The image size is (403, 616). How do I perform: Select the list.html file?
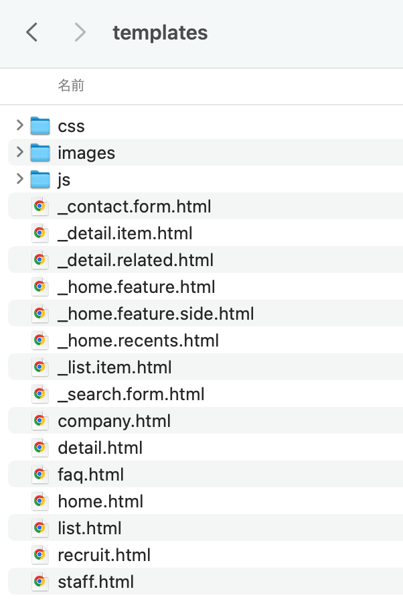[x=90, y=528]
